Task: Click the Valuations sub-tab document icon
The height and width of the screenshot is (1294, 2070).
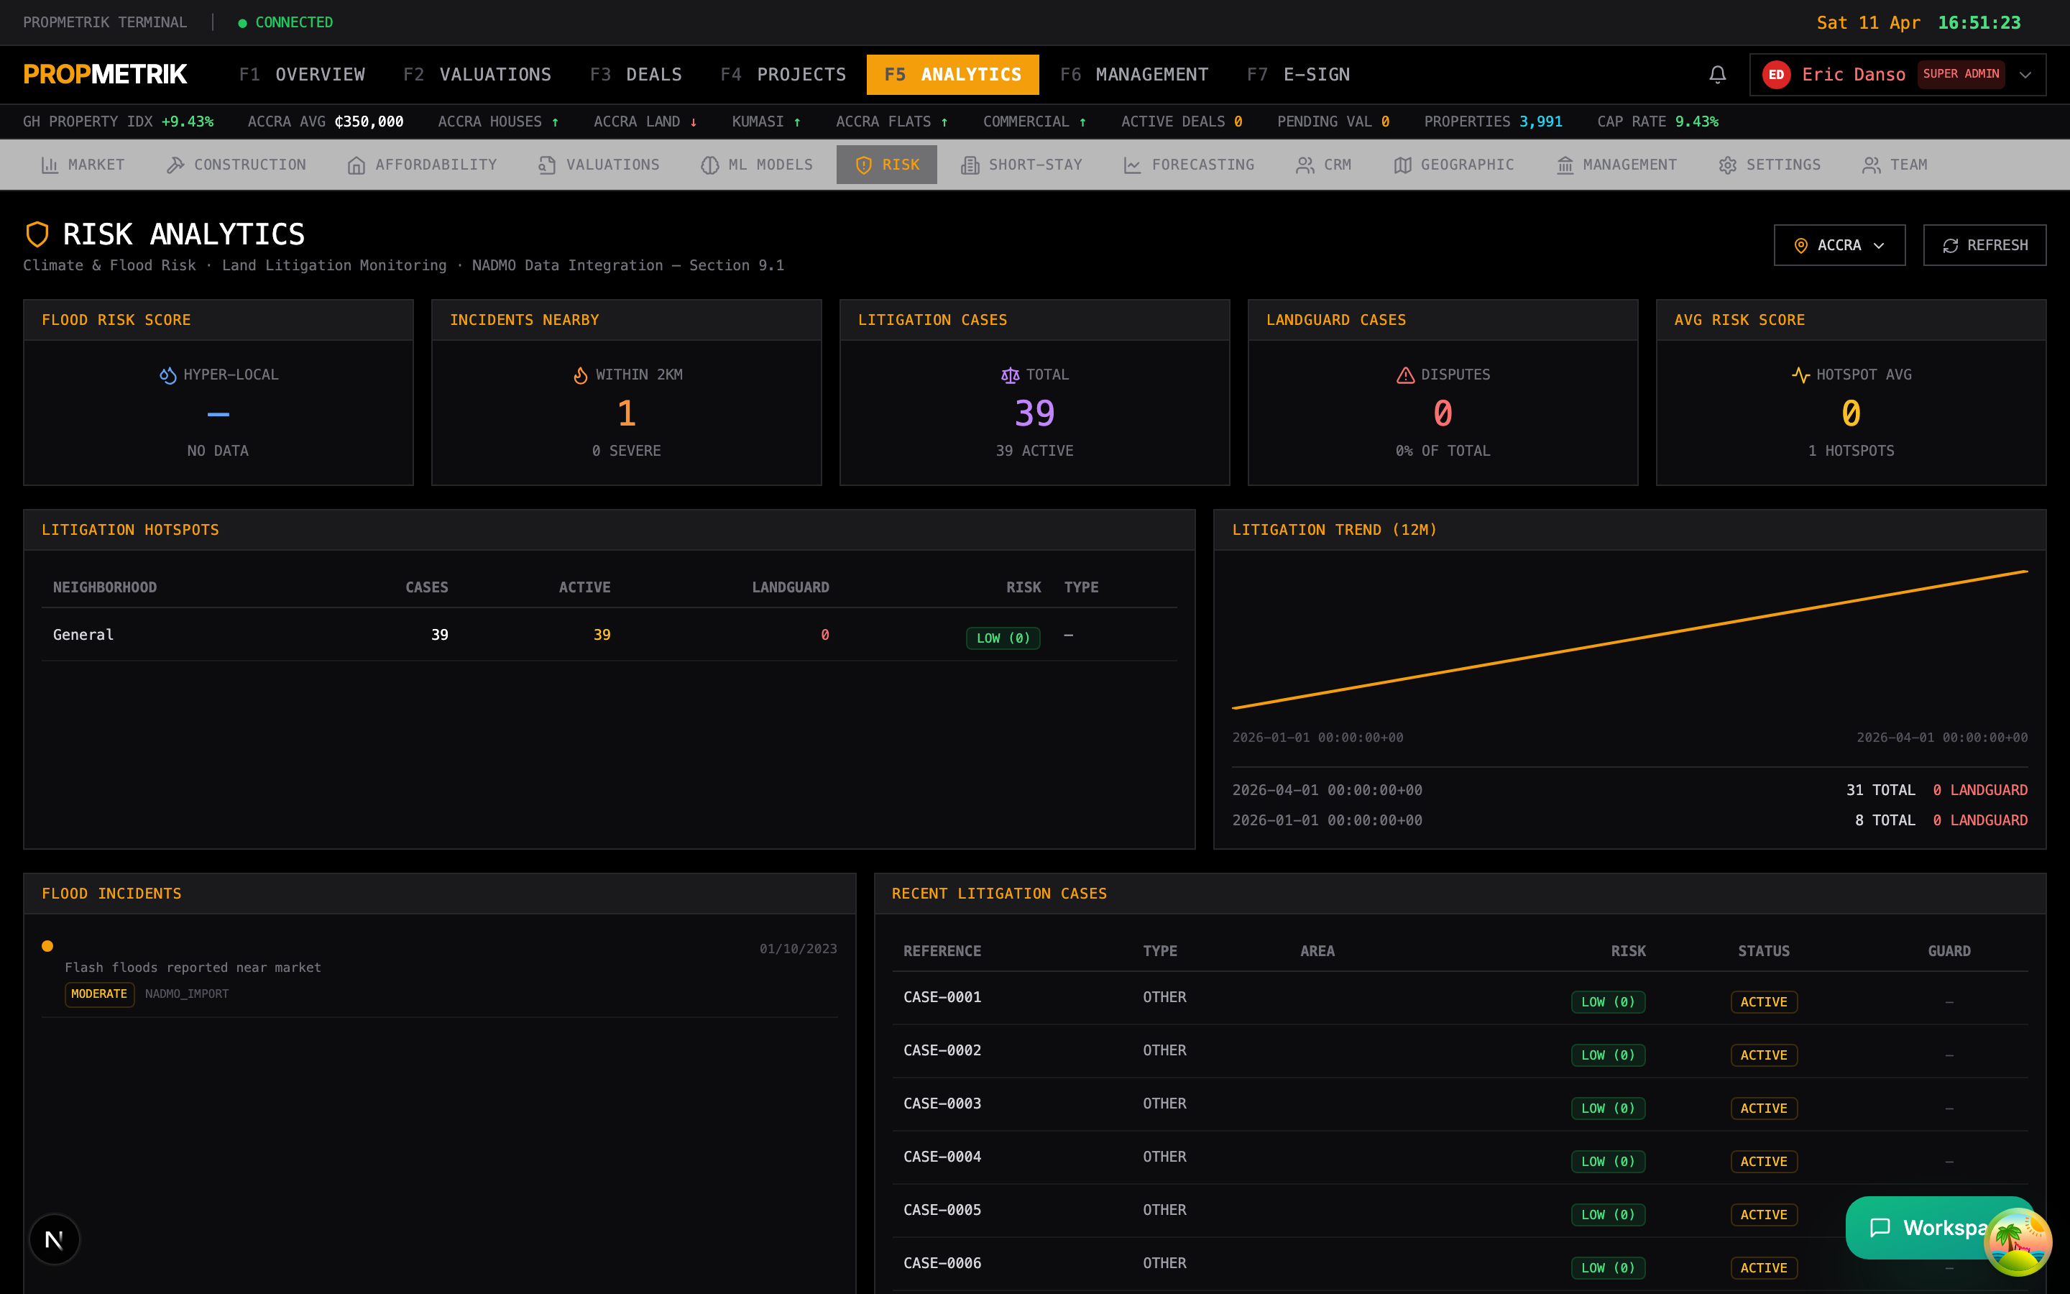Action: [548, 165]
